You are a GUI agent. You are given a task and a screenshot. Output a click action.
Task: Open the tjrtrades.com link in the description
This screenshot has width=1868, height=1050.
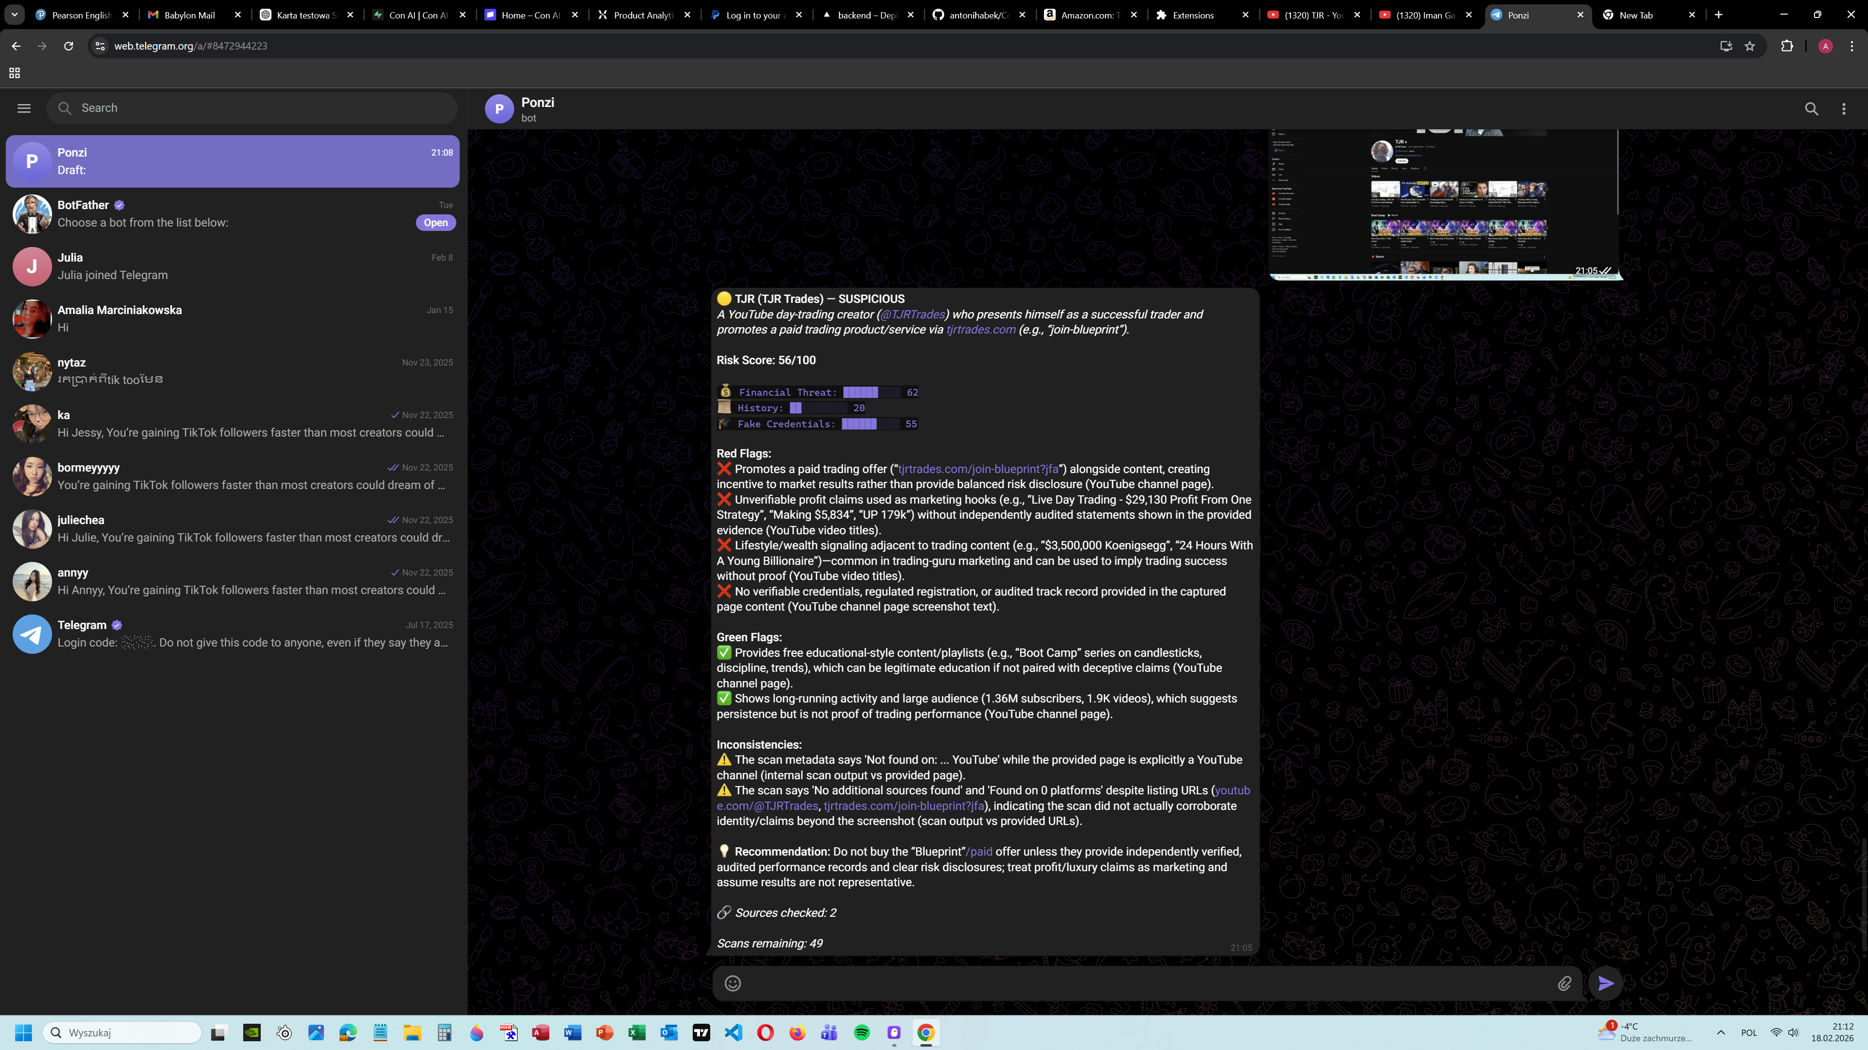(x=980, y=330)
